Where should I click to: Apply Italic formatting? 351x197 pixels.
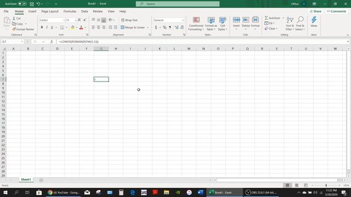coord(47,27)
